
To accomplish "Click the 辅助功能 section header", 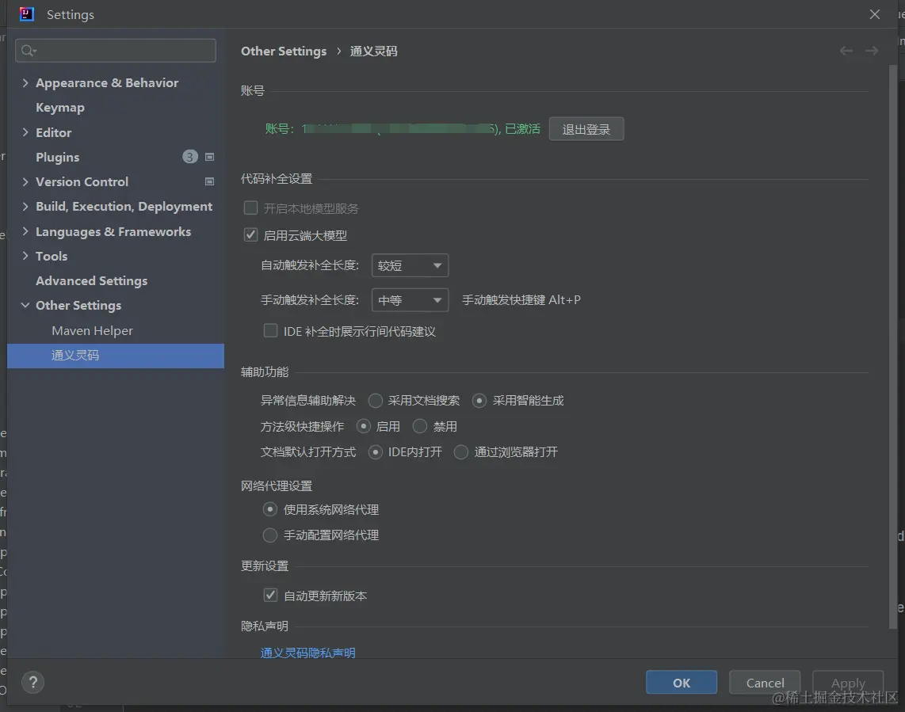I will tap(265, 372).
